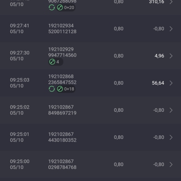Expand the 09:25:01 row arrow

coord(171,137)
